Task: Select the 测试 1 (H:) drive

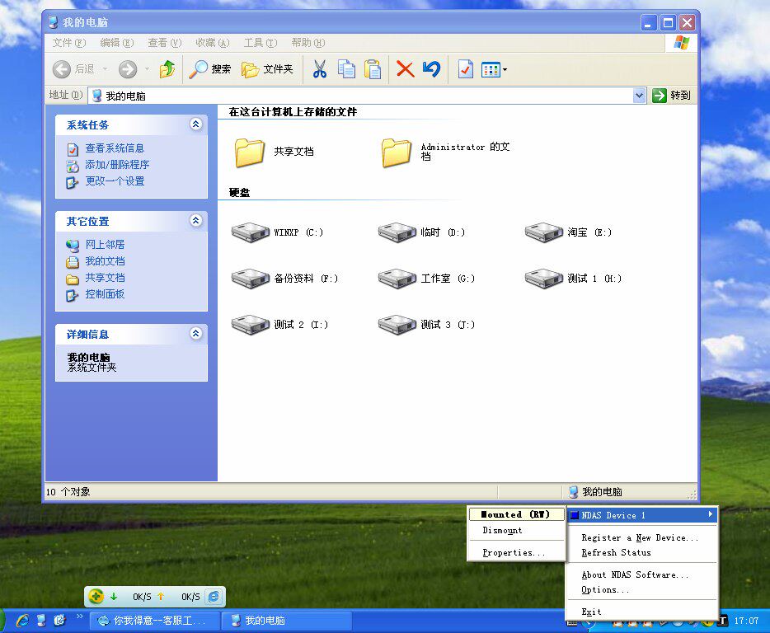Action: pos(544,279)
